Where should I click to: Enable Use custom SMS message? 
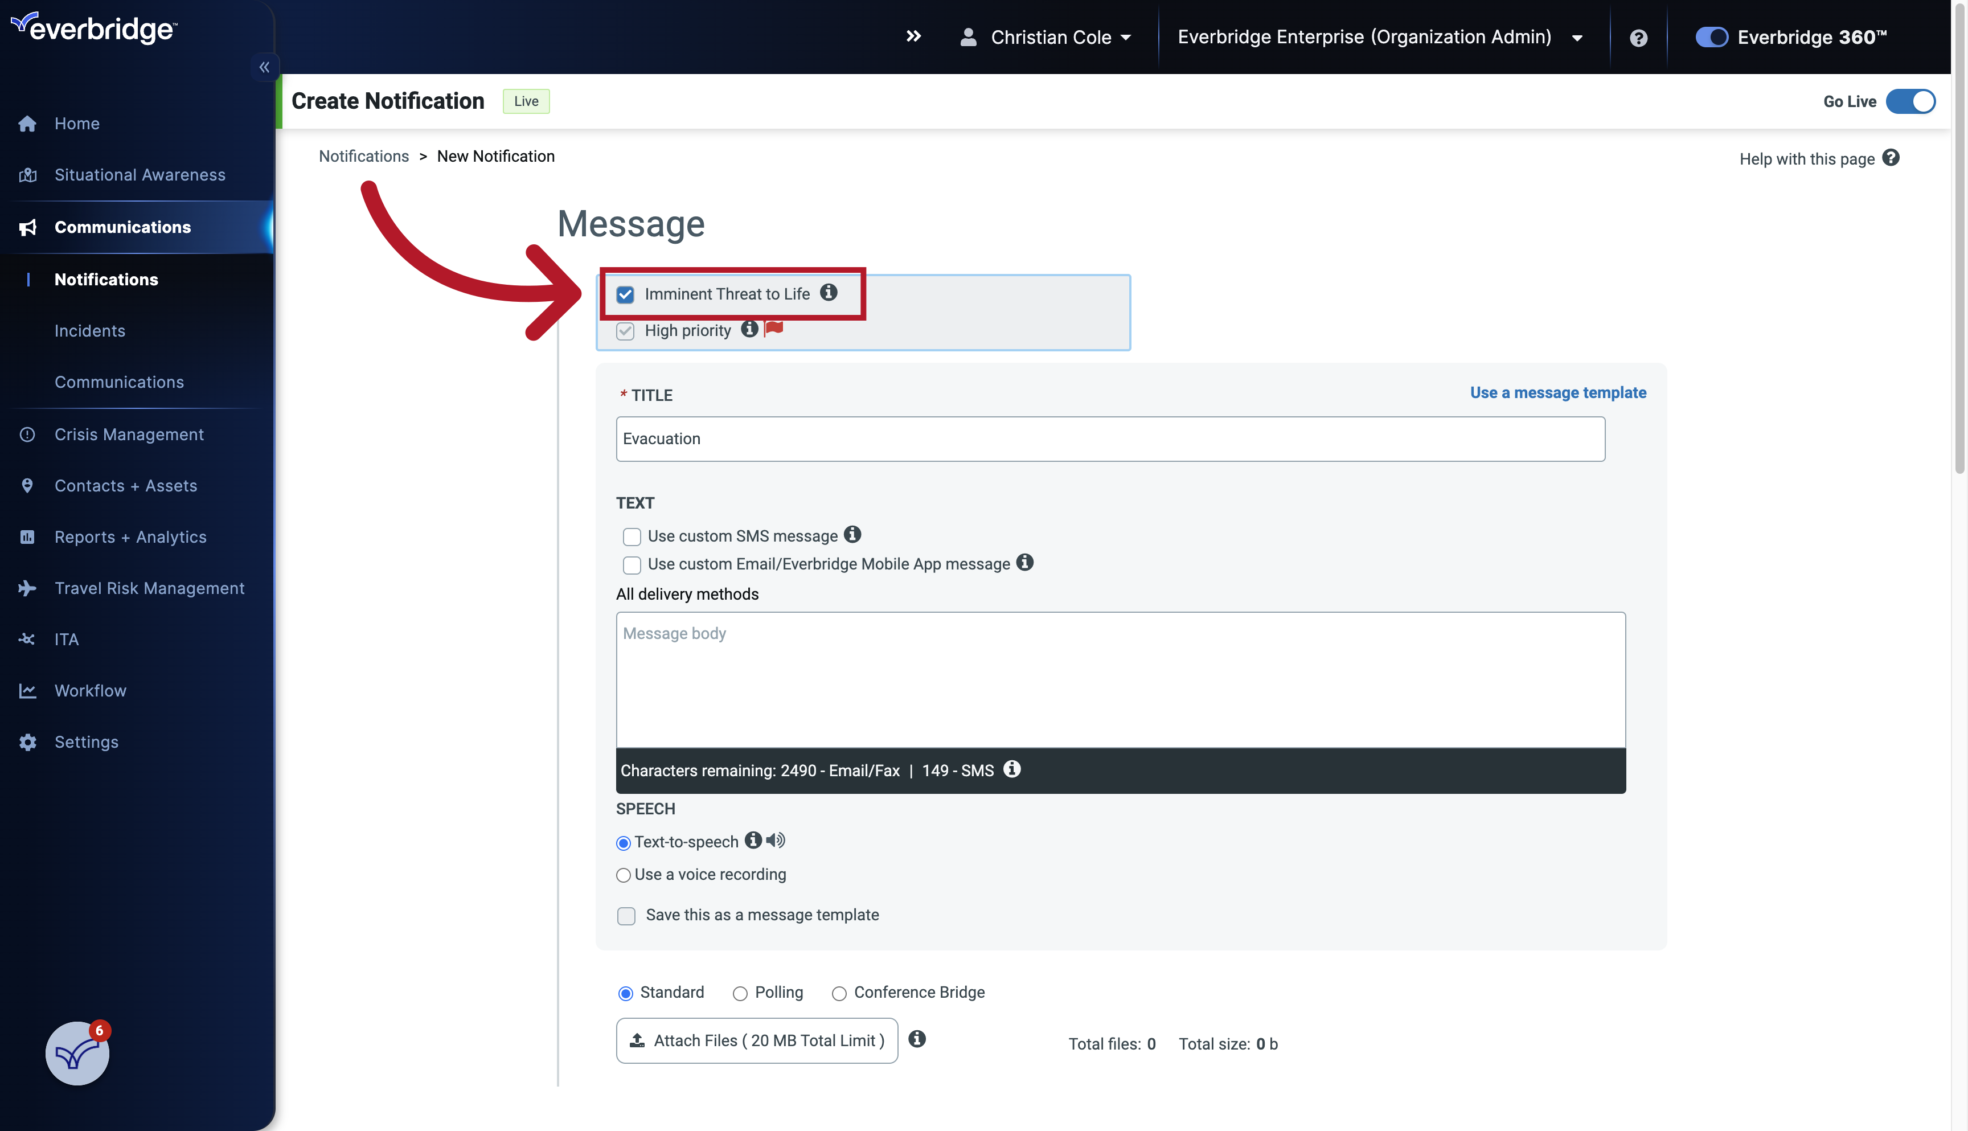[632, 536]
